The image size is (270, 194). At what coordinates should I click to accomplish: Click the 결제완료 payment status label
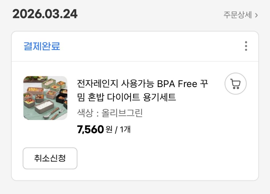pos(42,46)
